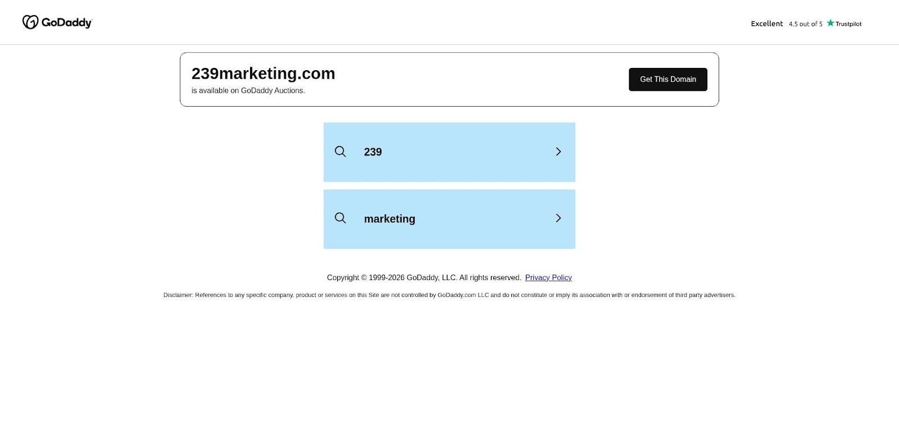Click the GoDaddy heart logo icon
The height and width of the screenshot is (421, 899).
click(30, 22)
